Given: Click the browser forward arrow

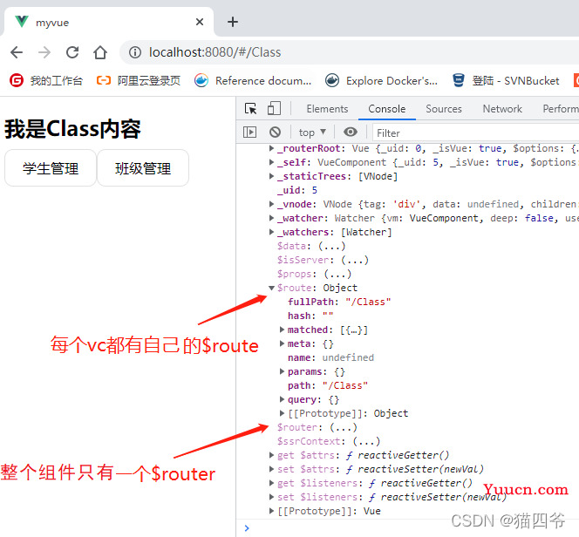Looking at the screenshot, I should click(44, 52).
